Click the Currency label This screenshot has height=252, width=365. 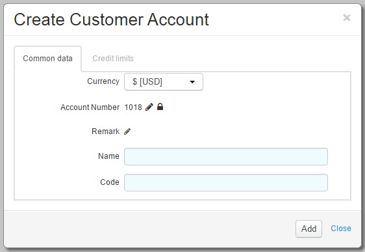(103, 81)
